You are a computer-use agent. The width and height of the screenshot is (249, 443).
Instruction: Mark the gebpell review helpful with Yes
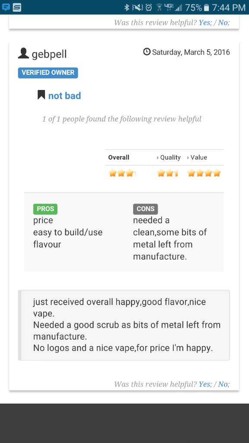[x=204, y=384]
